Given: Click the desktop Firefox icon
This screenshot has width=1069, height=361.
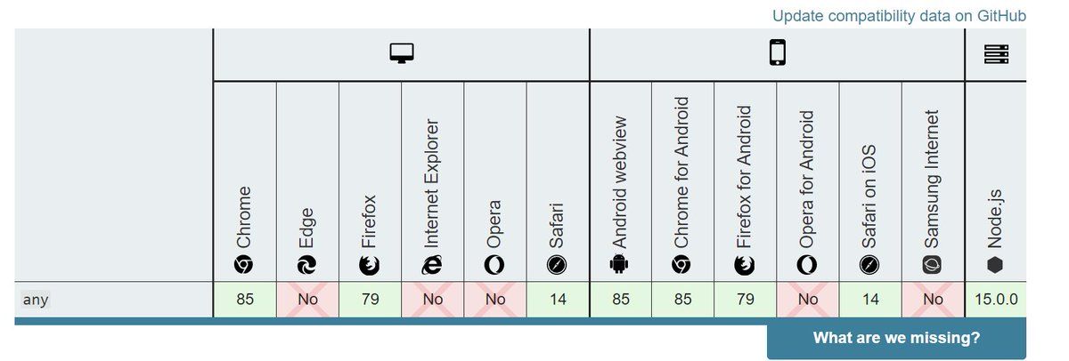Looking at the screenshot, I should click(370, 264).
